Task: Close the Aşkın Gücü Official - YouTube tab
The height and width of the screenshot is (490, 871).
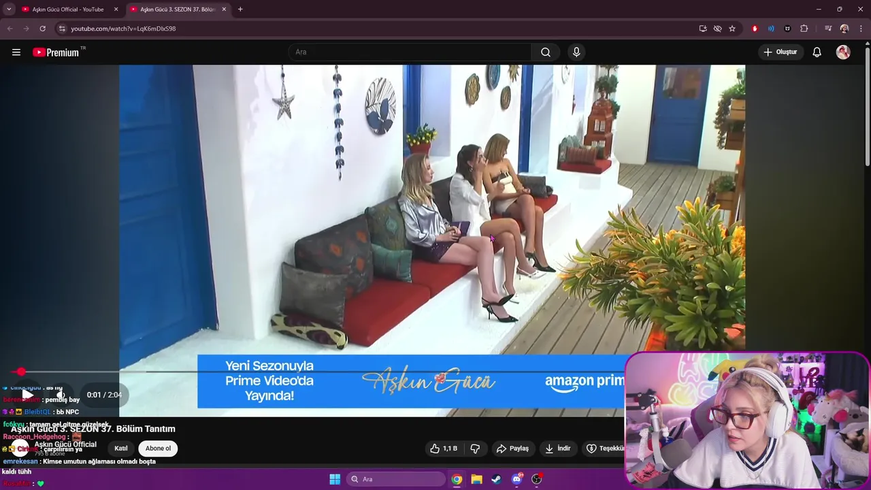Action: pos(116,10)
